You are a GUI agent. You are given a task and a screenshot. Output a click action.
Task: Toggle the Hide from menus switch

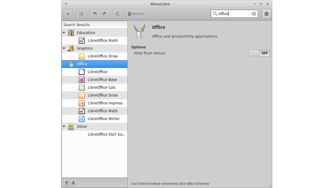259,53
